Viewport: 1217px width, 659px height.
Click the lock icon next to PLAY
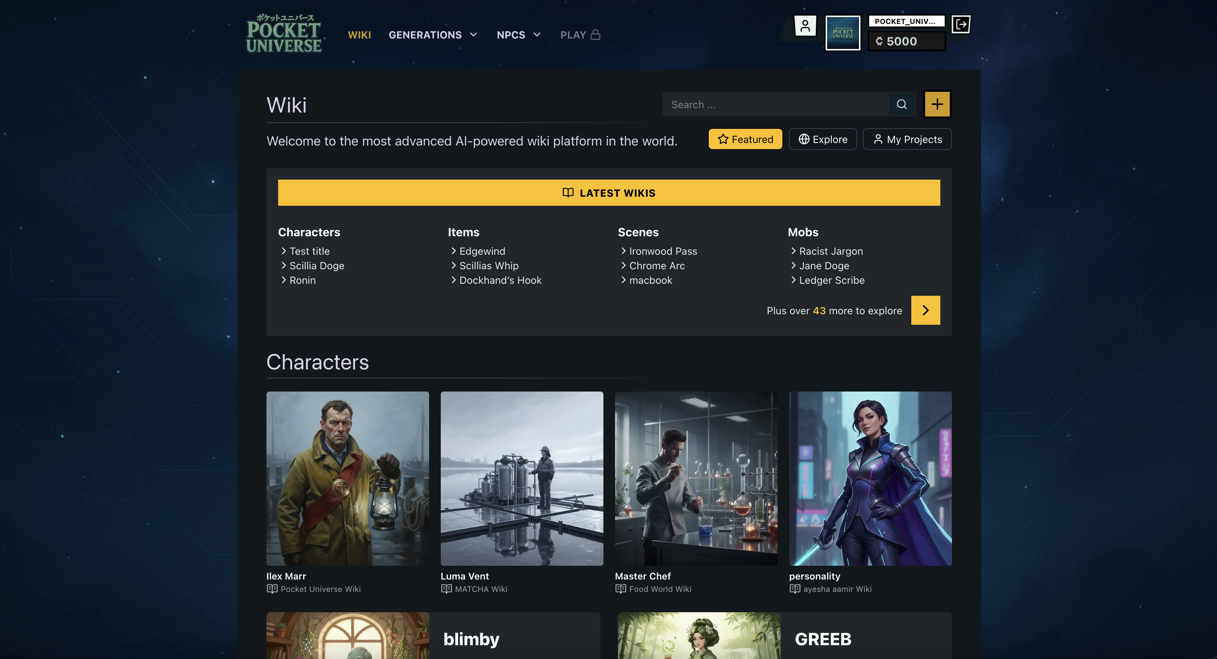596,34
